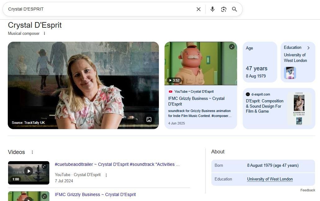The image size is (320, 201).
Task: Open the d-esprit.com website card
Action: 279,109
